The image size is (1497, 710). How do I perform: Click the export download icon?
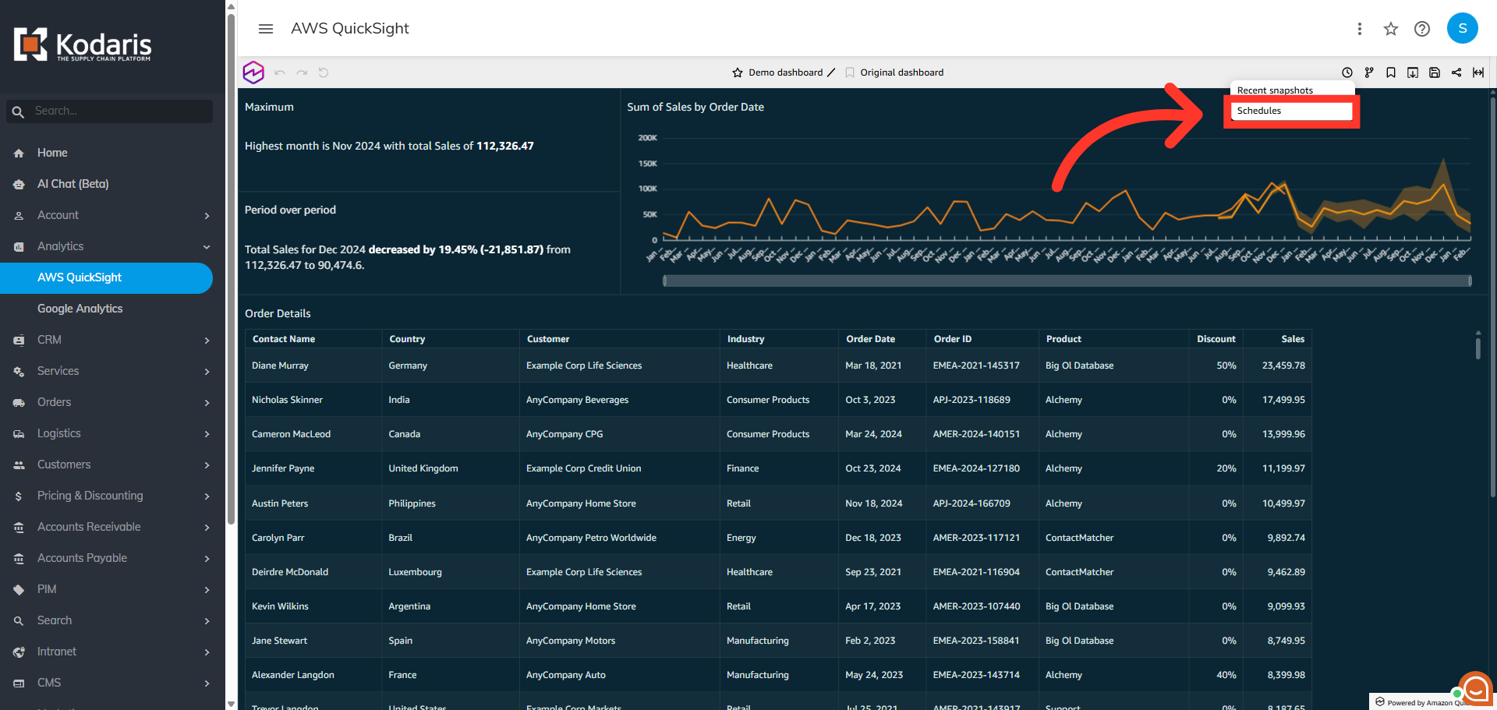[x=1412, y=72]
